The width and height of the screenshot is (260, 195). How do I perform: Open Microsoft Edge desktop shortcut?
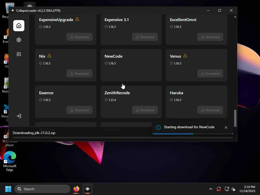point(10,161)
